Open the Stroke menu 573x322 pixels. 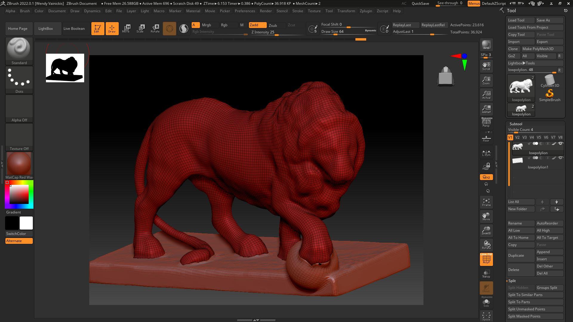[297, 11]
